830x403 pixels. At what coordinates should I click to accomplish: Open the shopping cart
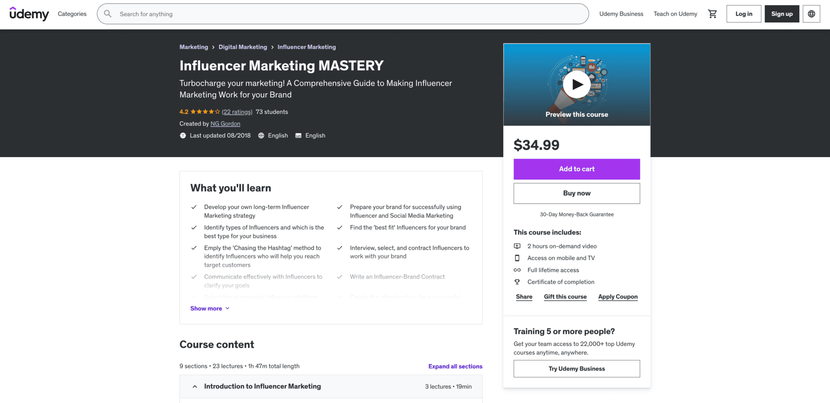click(x=712, y=14)
